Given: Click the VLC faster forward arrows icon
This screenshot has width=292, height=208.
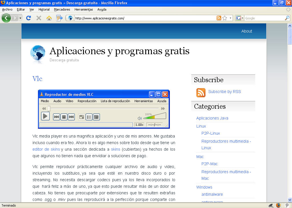Looking at the screenshot, I should [163, 108].
